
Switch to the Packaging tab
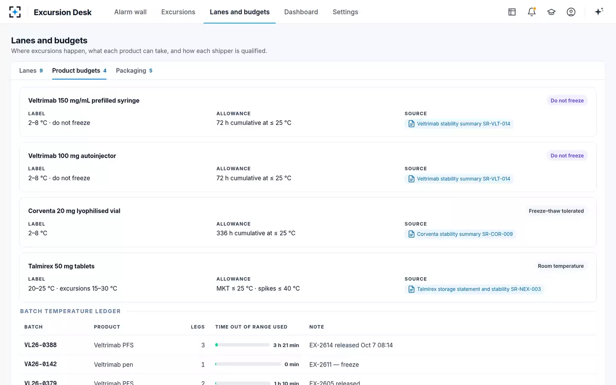134,71
